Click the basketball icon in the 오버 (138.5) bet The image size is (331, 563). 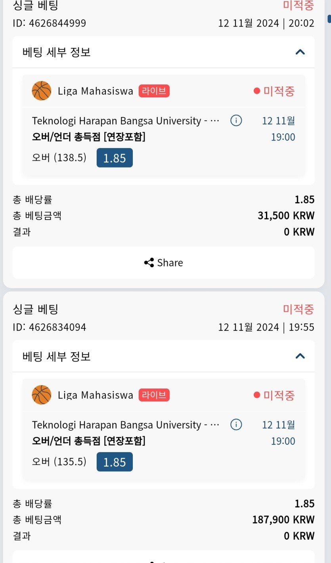pyautogui.click(x=42, y=91)
